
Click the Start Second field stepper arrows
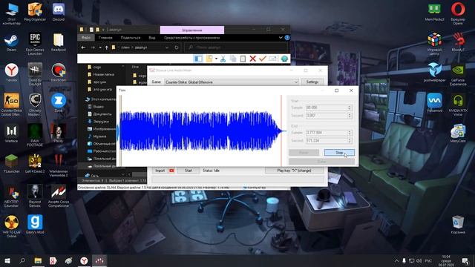coord(350,116)
